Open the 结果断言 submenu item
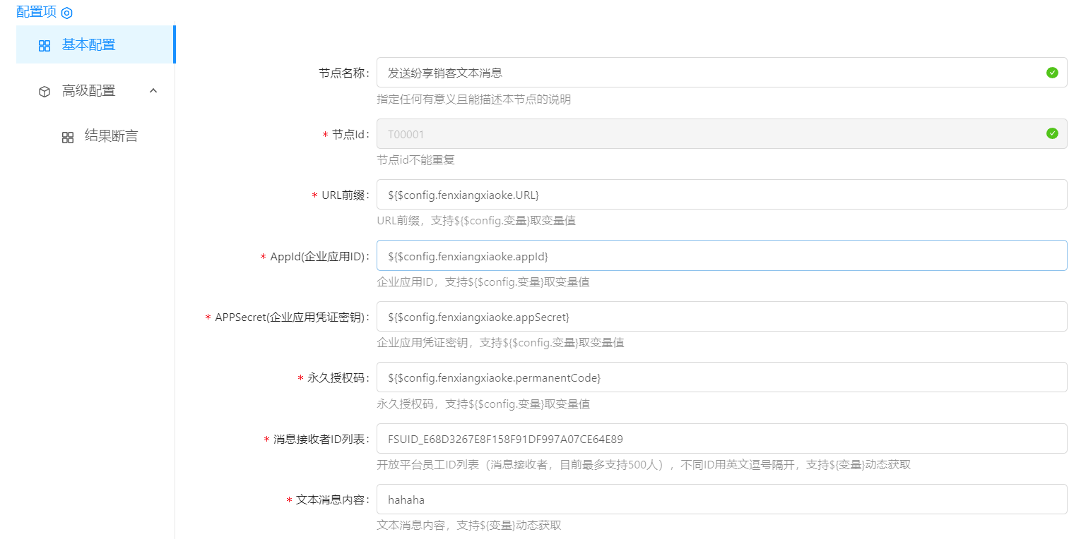The height and width of the screenshot is (539, 1081). point(111,136)
